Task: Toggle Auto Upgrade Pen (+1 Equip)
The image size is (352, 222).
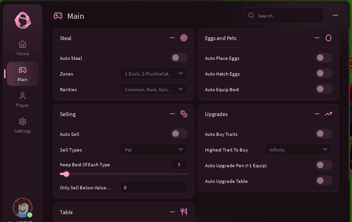Action: [324, 165]
